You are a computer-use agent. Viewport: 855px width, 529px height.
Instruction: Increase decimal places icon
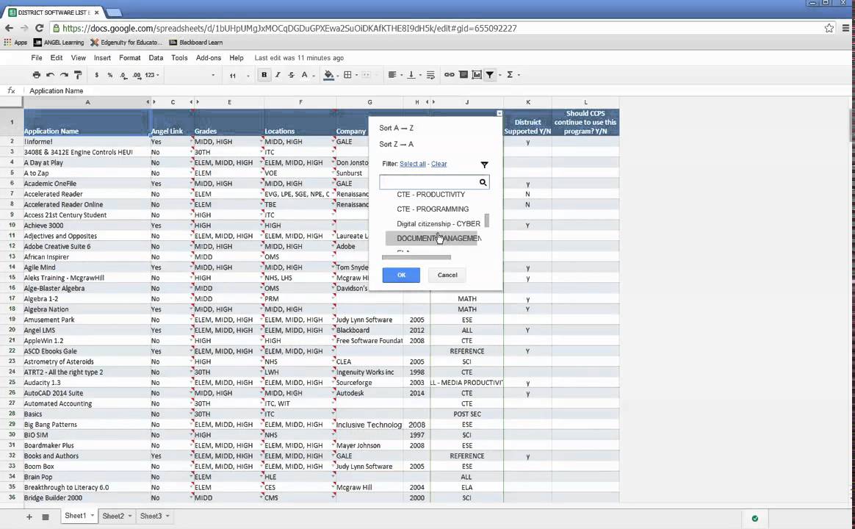(137, 75)
